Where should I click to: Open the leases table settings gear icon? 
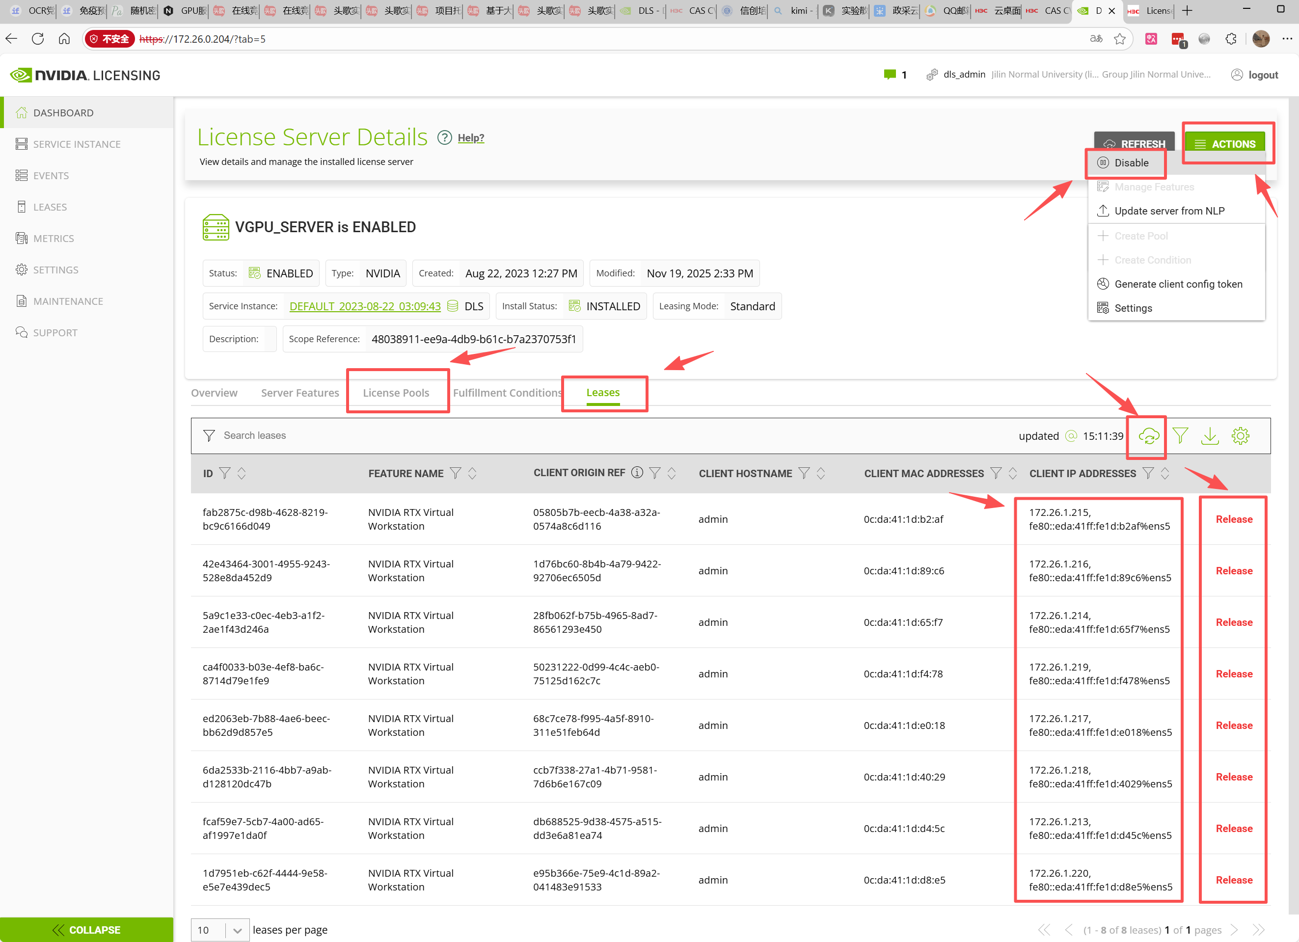coord(1240,436)
